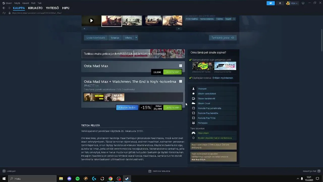Viewport: 323px width, 182px height.
Task: Go forward with the navigation arrow
Action: [x=9, y=8]
